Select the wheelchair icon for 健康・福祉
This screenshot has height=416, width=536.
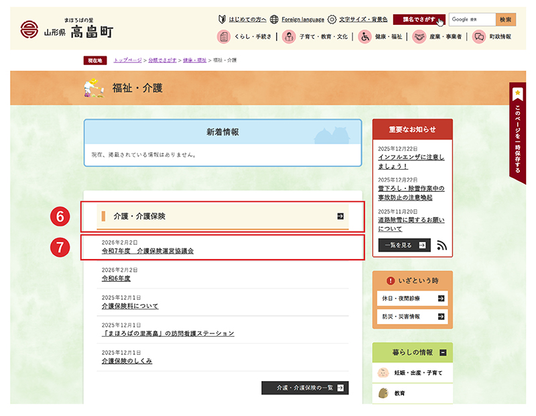pyautogui.click(x=363, y=38)
